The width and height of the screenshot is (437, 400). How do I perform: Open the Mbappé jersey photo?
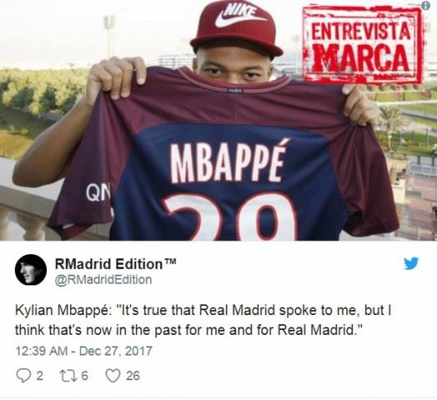(x=218, y=120)
